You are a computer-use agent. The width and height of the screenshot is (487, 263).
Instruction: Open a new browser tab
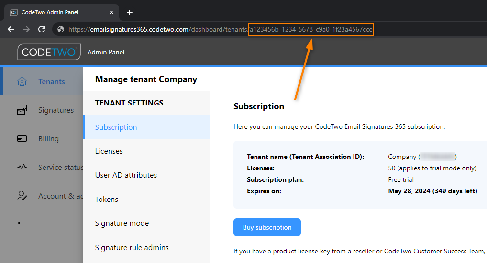(x=130, y=12)
